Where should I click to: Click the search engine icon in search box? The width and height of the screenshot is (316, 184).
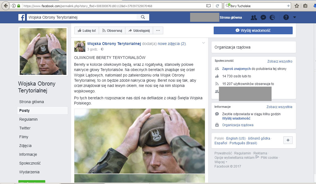tap(228, 6)
